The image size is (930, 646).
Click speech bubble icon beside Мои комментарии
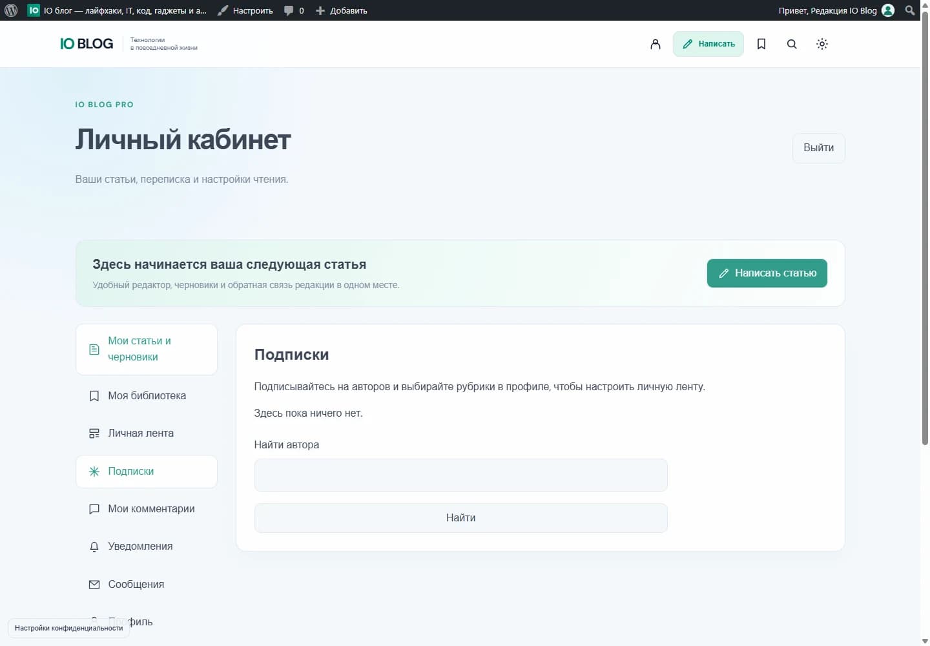pos(94,509)
